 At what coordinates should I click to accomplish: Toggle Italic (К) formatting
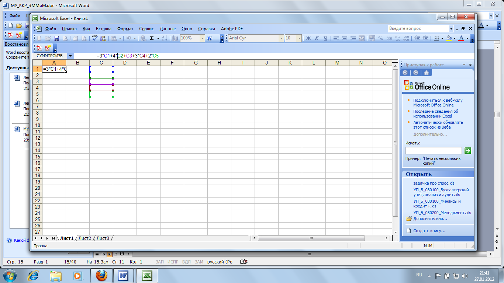[x=317, y=38]
